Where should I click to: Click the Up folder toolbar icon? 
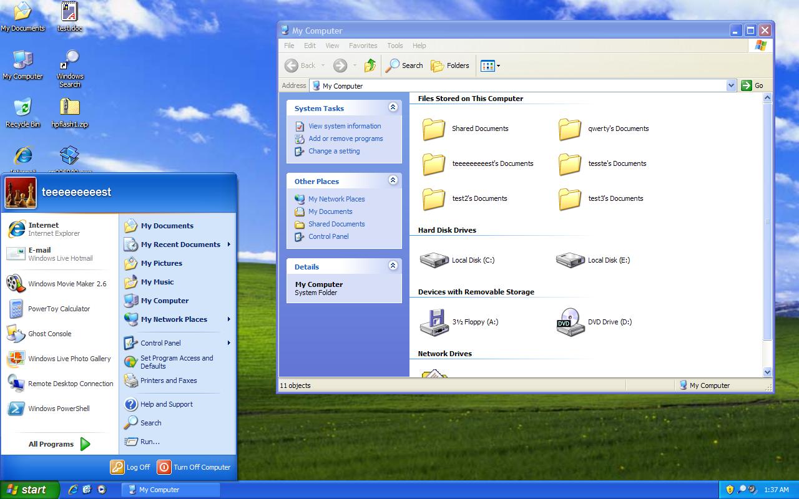[x=370, y=65]
